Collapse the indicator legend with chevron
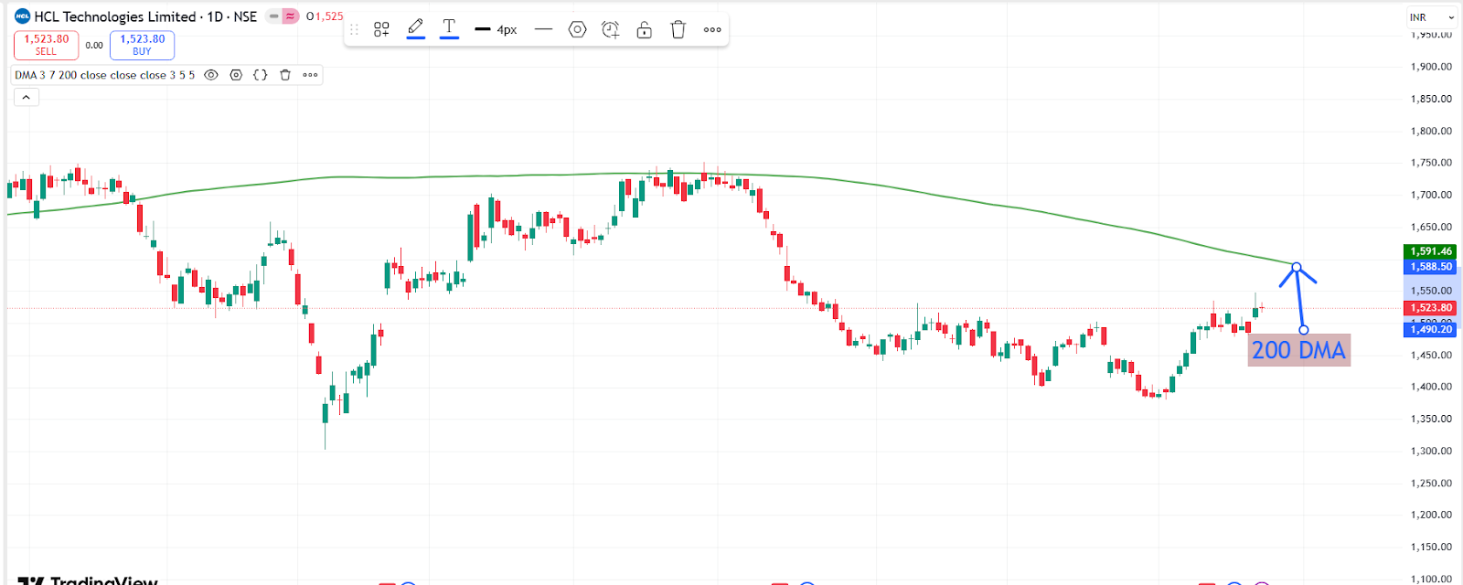The image size is (1463, 585). pos(26,97)
